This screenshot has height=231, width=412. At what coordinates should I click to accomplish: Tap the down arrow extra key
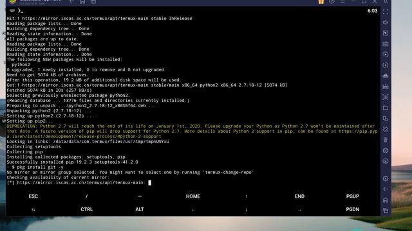tap(246, 210)
